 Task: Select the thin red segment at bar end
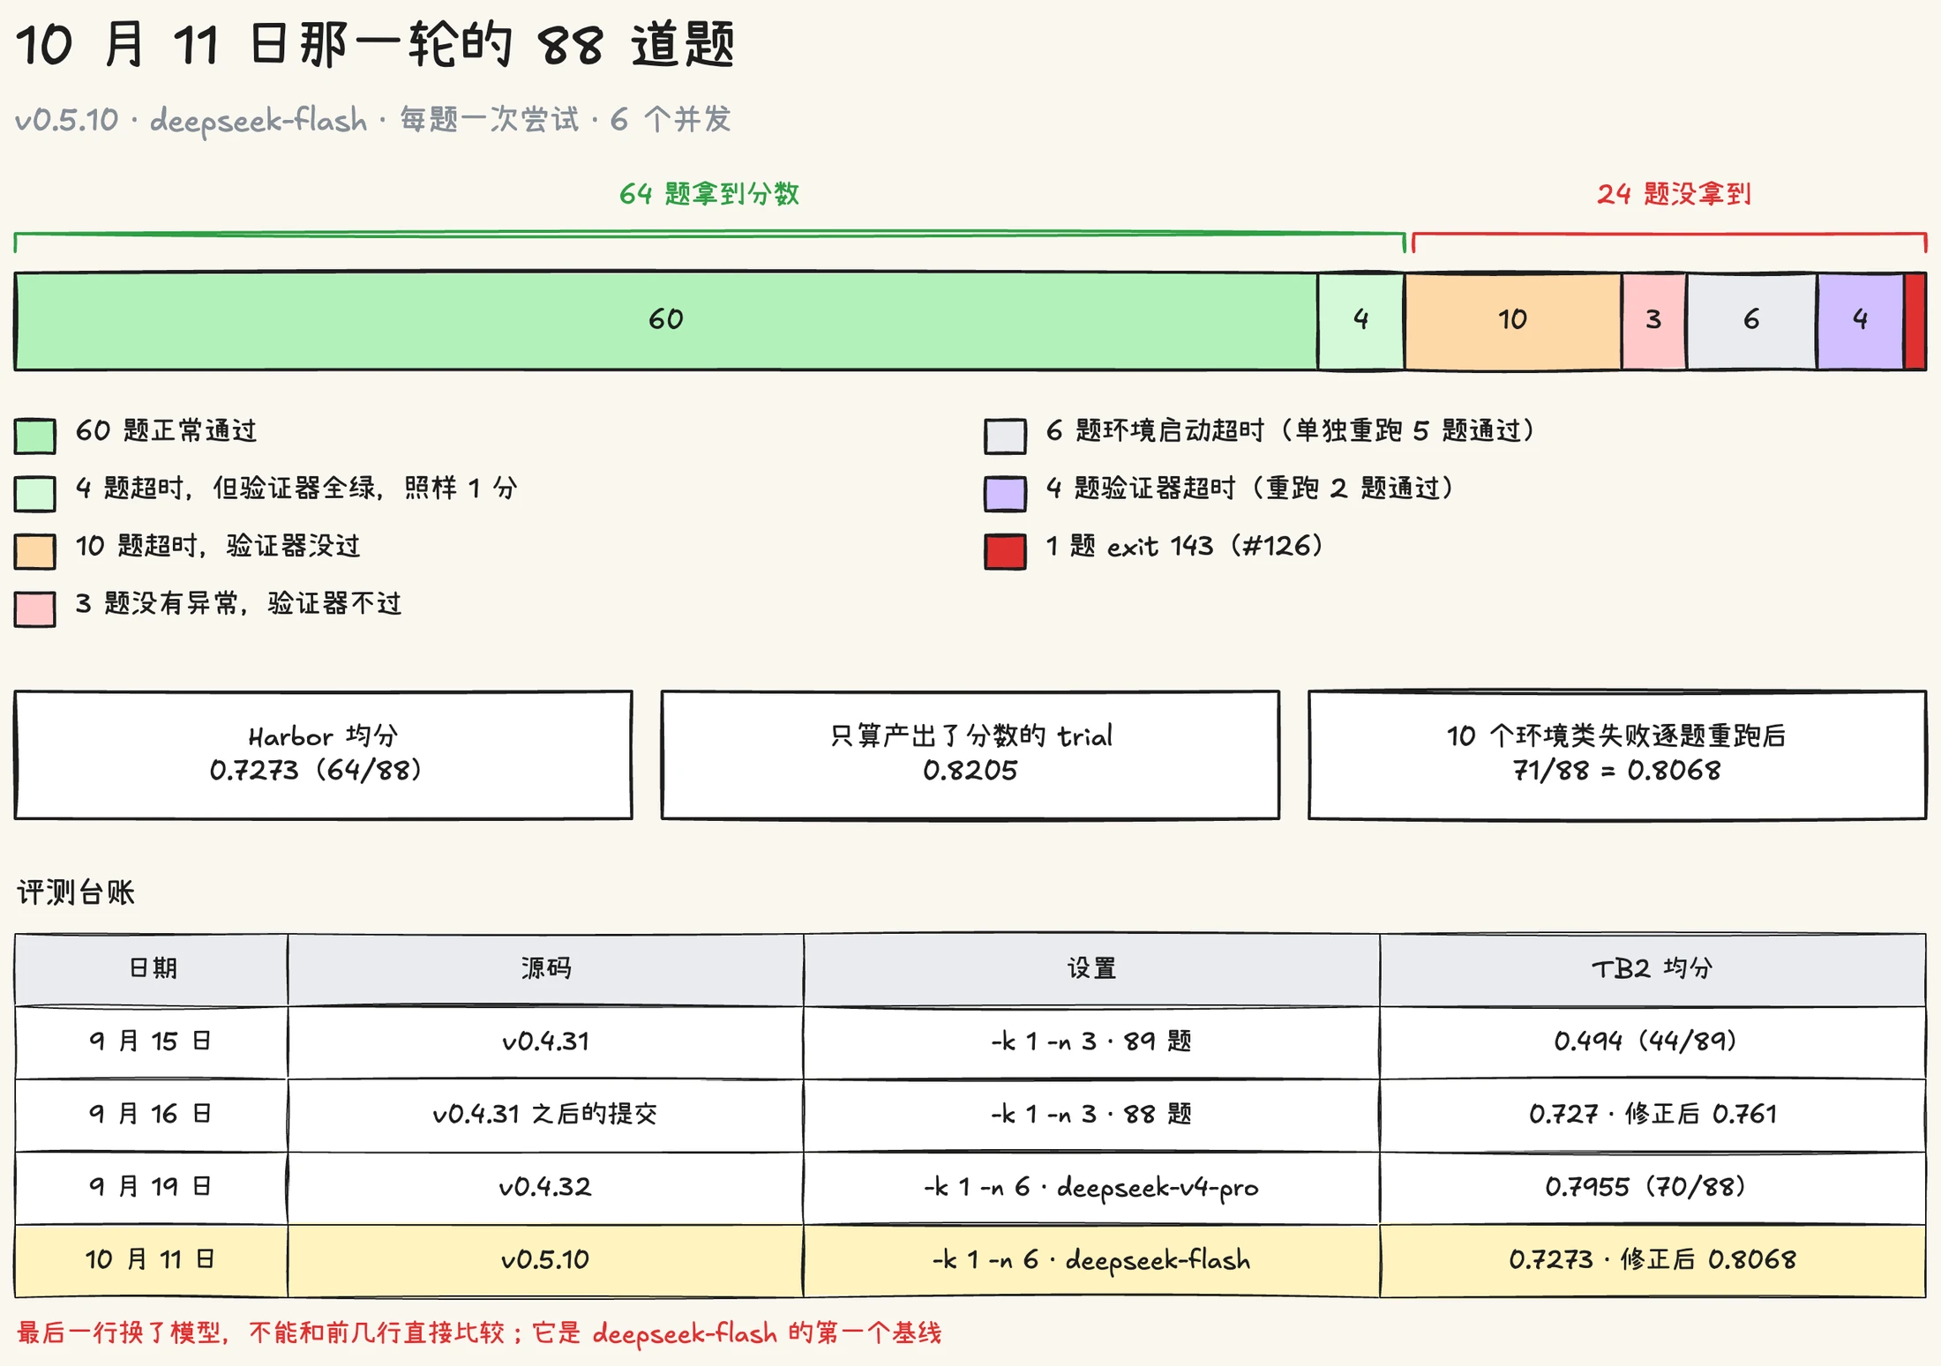(x=1915, y=320)
